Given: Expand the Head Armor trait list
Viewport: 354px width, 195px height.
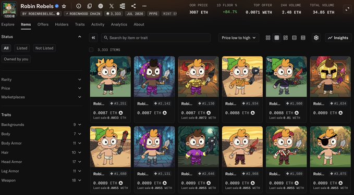Looking at the screenshot, I should click(42, 162).
